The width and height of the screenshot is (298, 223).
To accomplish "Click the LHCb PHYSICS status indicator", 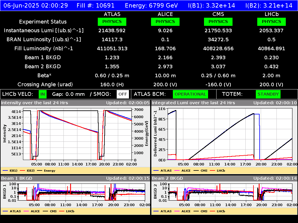I will point(272,21).
